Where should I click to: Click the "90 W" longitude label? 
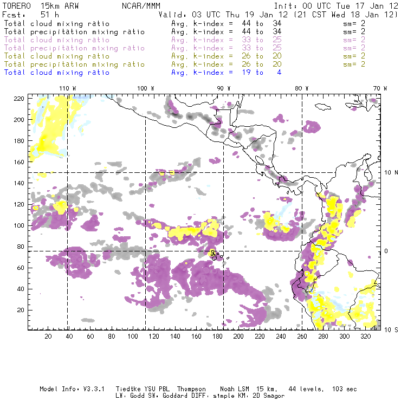[x=224, y=88]
